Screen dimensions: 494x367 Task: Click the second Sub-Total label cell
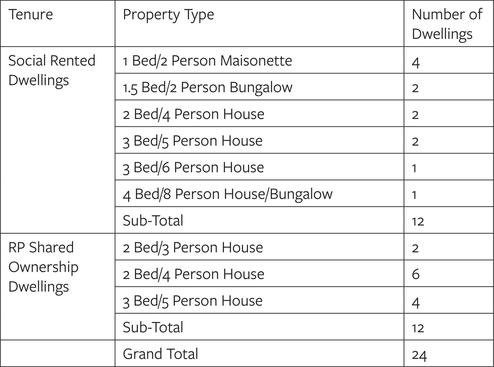pos(259,327)
